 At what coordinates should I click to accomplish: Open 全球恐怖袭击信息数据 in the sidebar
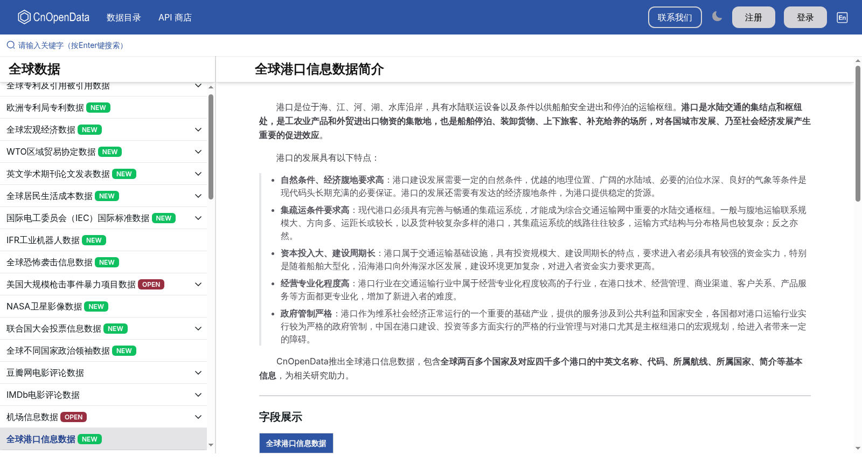tap(103, 262)
